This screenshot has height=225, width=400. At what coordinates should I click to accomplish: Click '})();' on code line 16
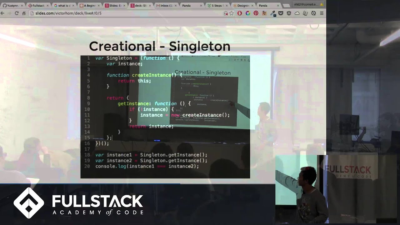pyautogui.click(x=102, y=143)
